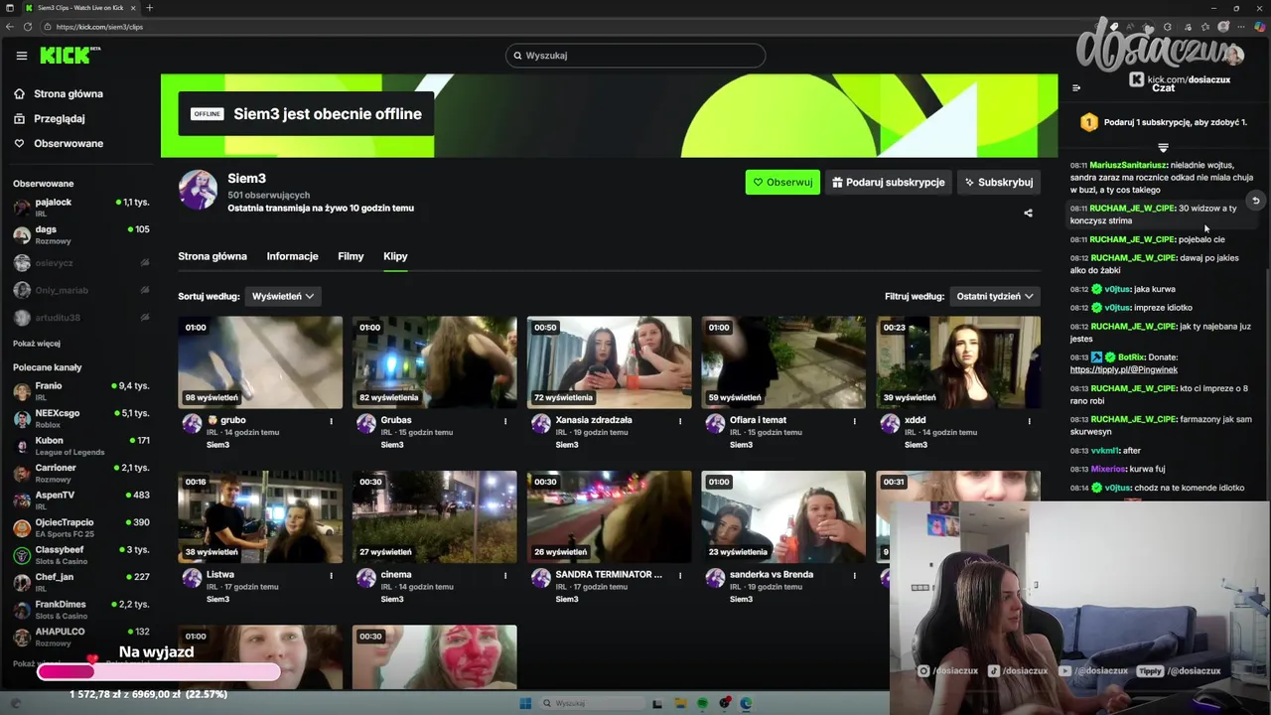Switch to the Filmy tab
1271x715 pixels.
pos(351,256)
